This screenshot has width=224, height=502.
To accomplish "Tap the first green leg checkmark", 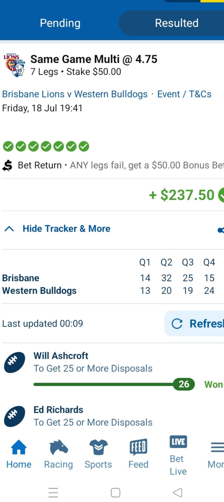I will tap(8, 146).
